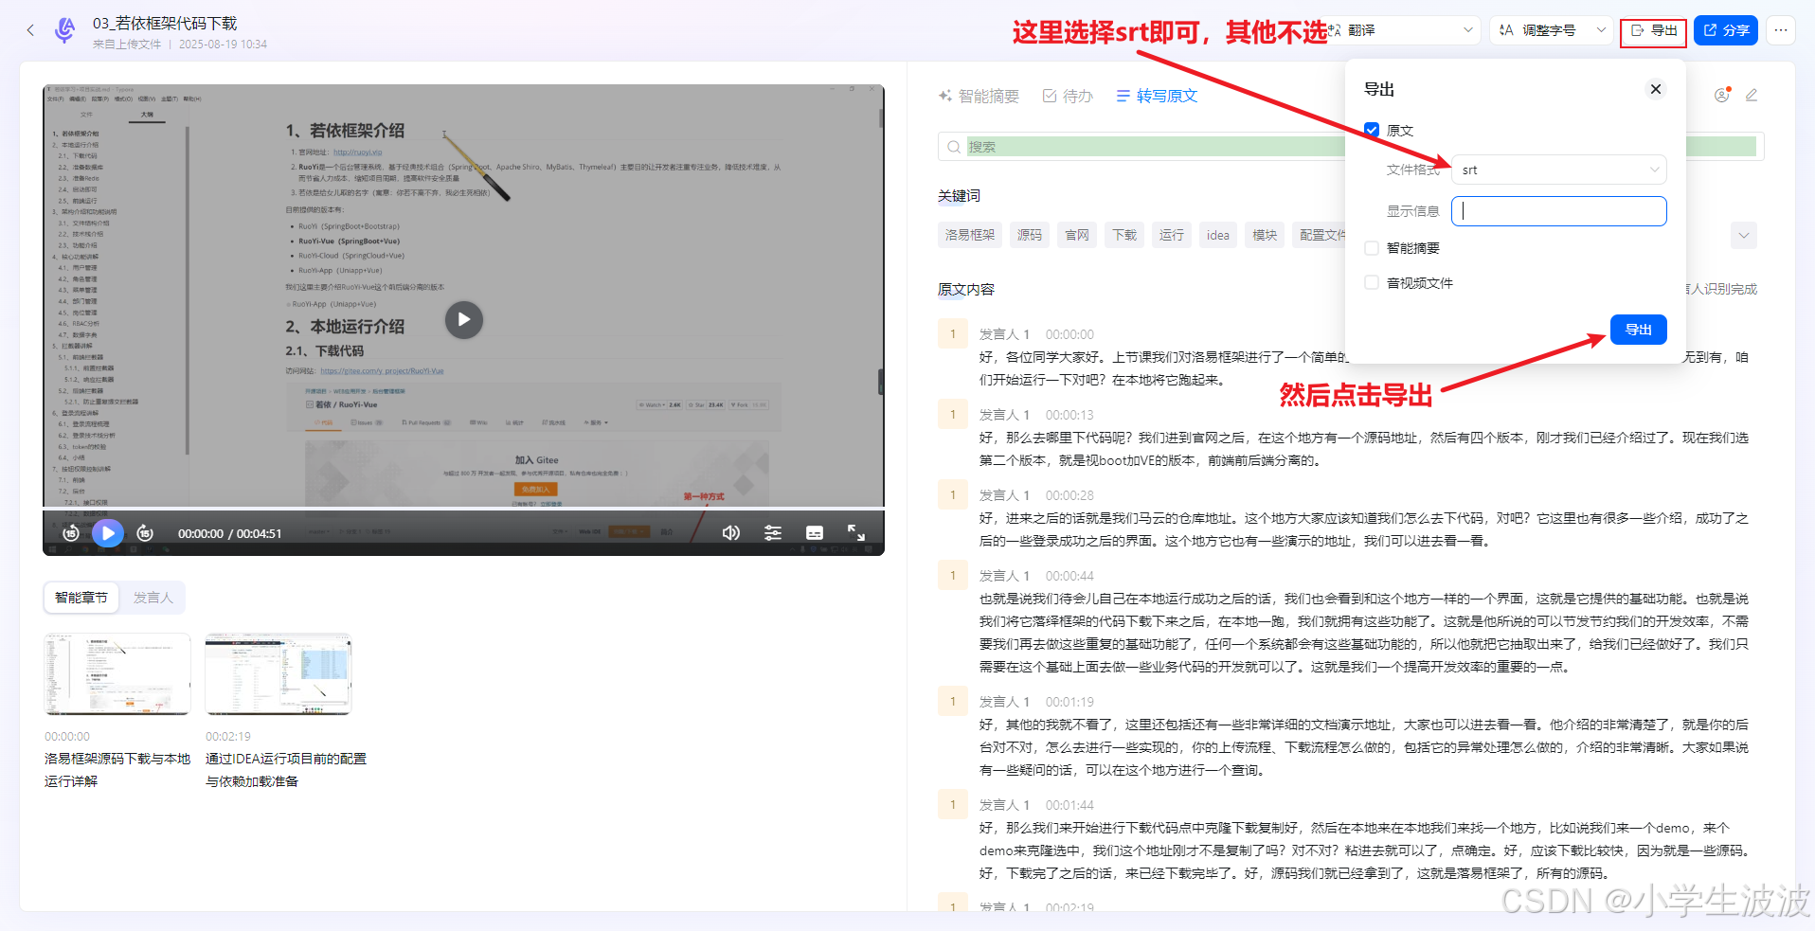Image resolution: width=1815 pixels, height=931 pixels.
Task: Jump to transcript timestamp 00:01:19
Action: [1069, 702]
